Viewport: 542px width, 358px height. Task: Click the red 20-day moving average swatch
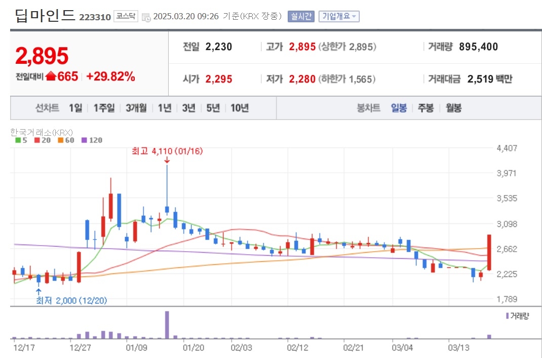coord(37,140)
